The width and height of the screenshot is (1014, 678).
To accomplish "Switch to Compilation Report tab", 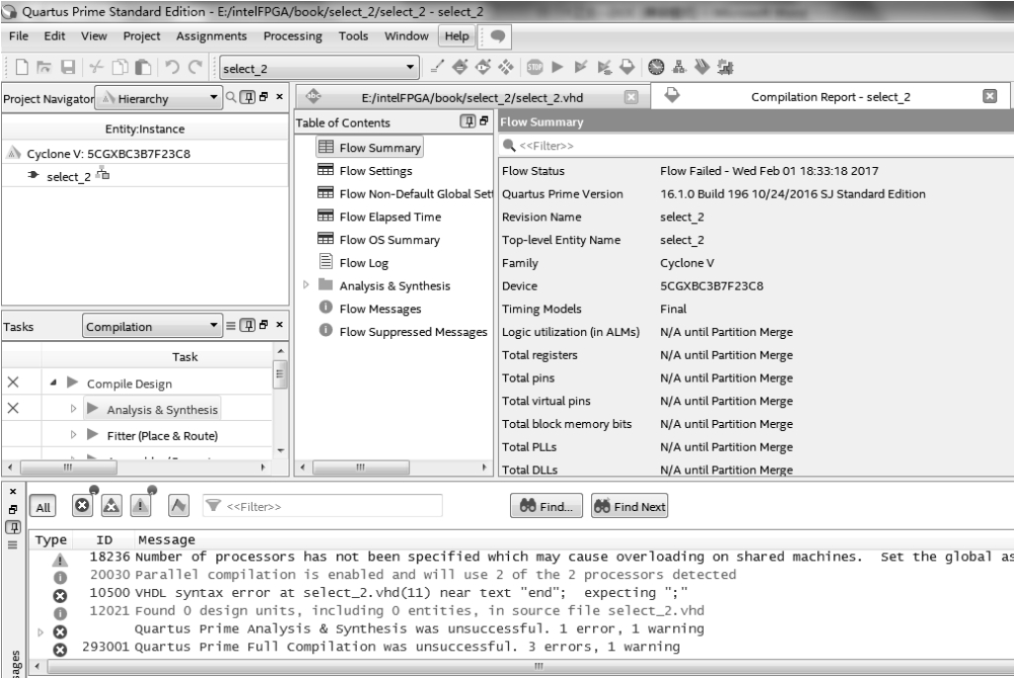I will tap(830, 97).
